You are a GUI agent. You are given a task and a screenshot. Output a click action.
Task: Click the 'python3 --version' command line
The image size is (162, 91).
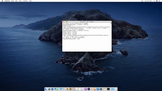click(x=76, y=31)
